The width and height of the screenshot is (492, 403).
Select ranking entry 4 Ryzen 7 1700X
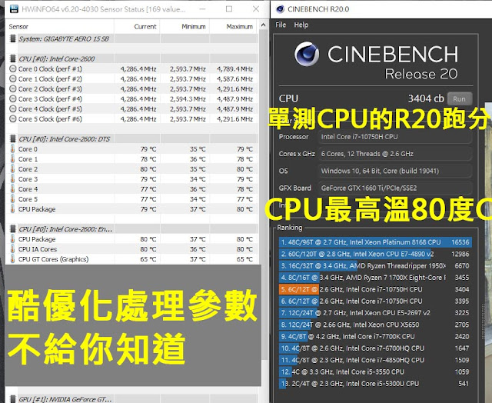[x=375, y=278]
